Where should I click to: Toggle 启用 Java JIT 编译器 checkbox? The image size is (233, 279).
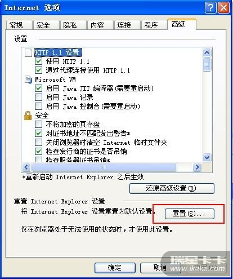click(38, 88)
